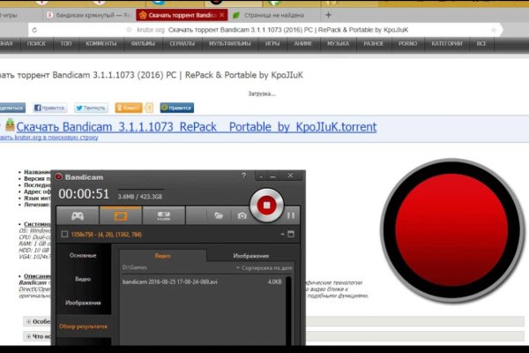
Task: Open output folder icon in Bandicam
Action: click(x=217, y=214)
